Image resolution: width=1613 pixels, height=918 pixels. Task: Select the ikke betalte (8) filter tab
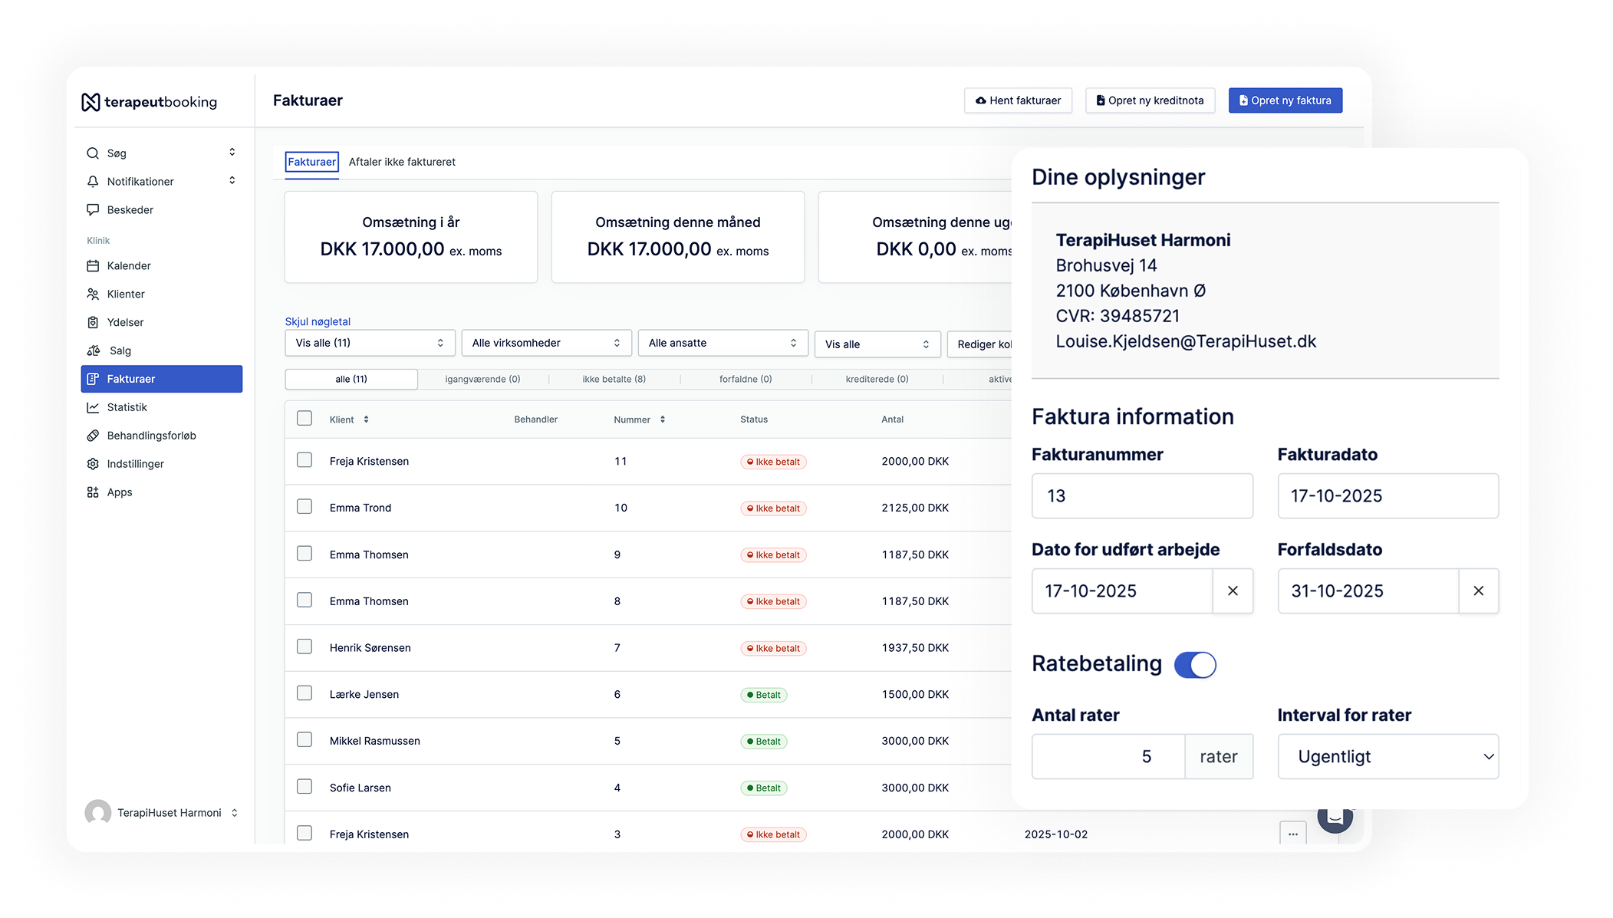click(614, 379)
